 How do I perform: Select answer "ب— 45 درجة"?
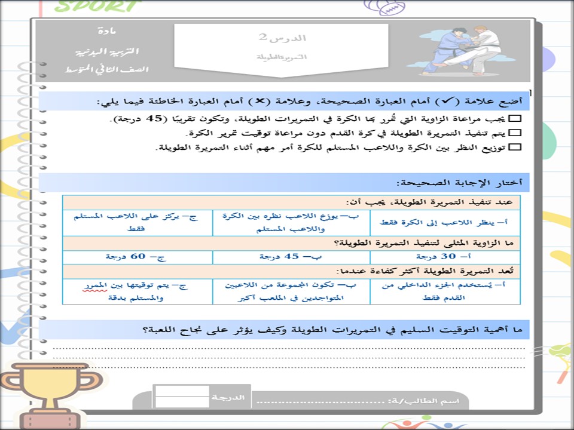click(x=291, y=257)
